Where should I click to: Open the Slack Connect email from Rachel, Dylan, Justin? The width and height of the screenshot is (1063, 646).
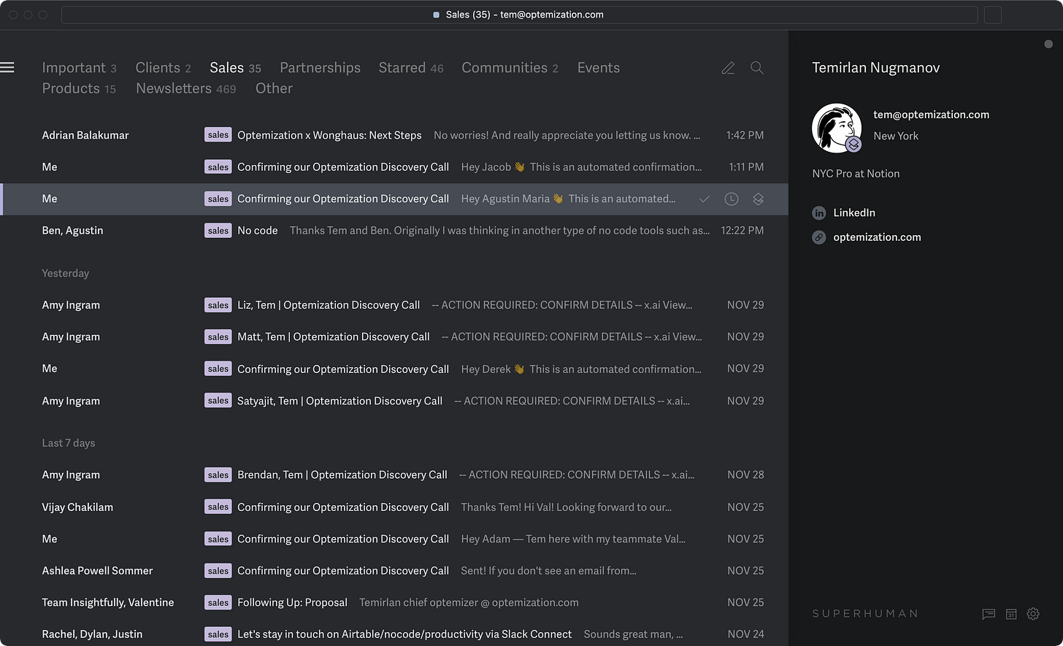pos(394,632)
